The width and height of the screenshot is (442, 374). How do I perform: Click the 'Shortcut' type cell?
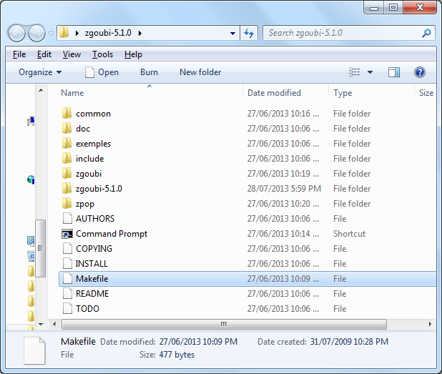point(349,234)
